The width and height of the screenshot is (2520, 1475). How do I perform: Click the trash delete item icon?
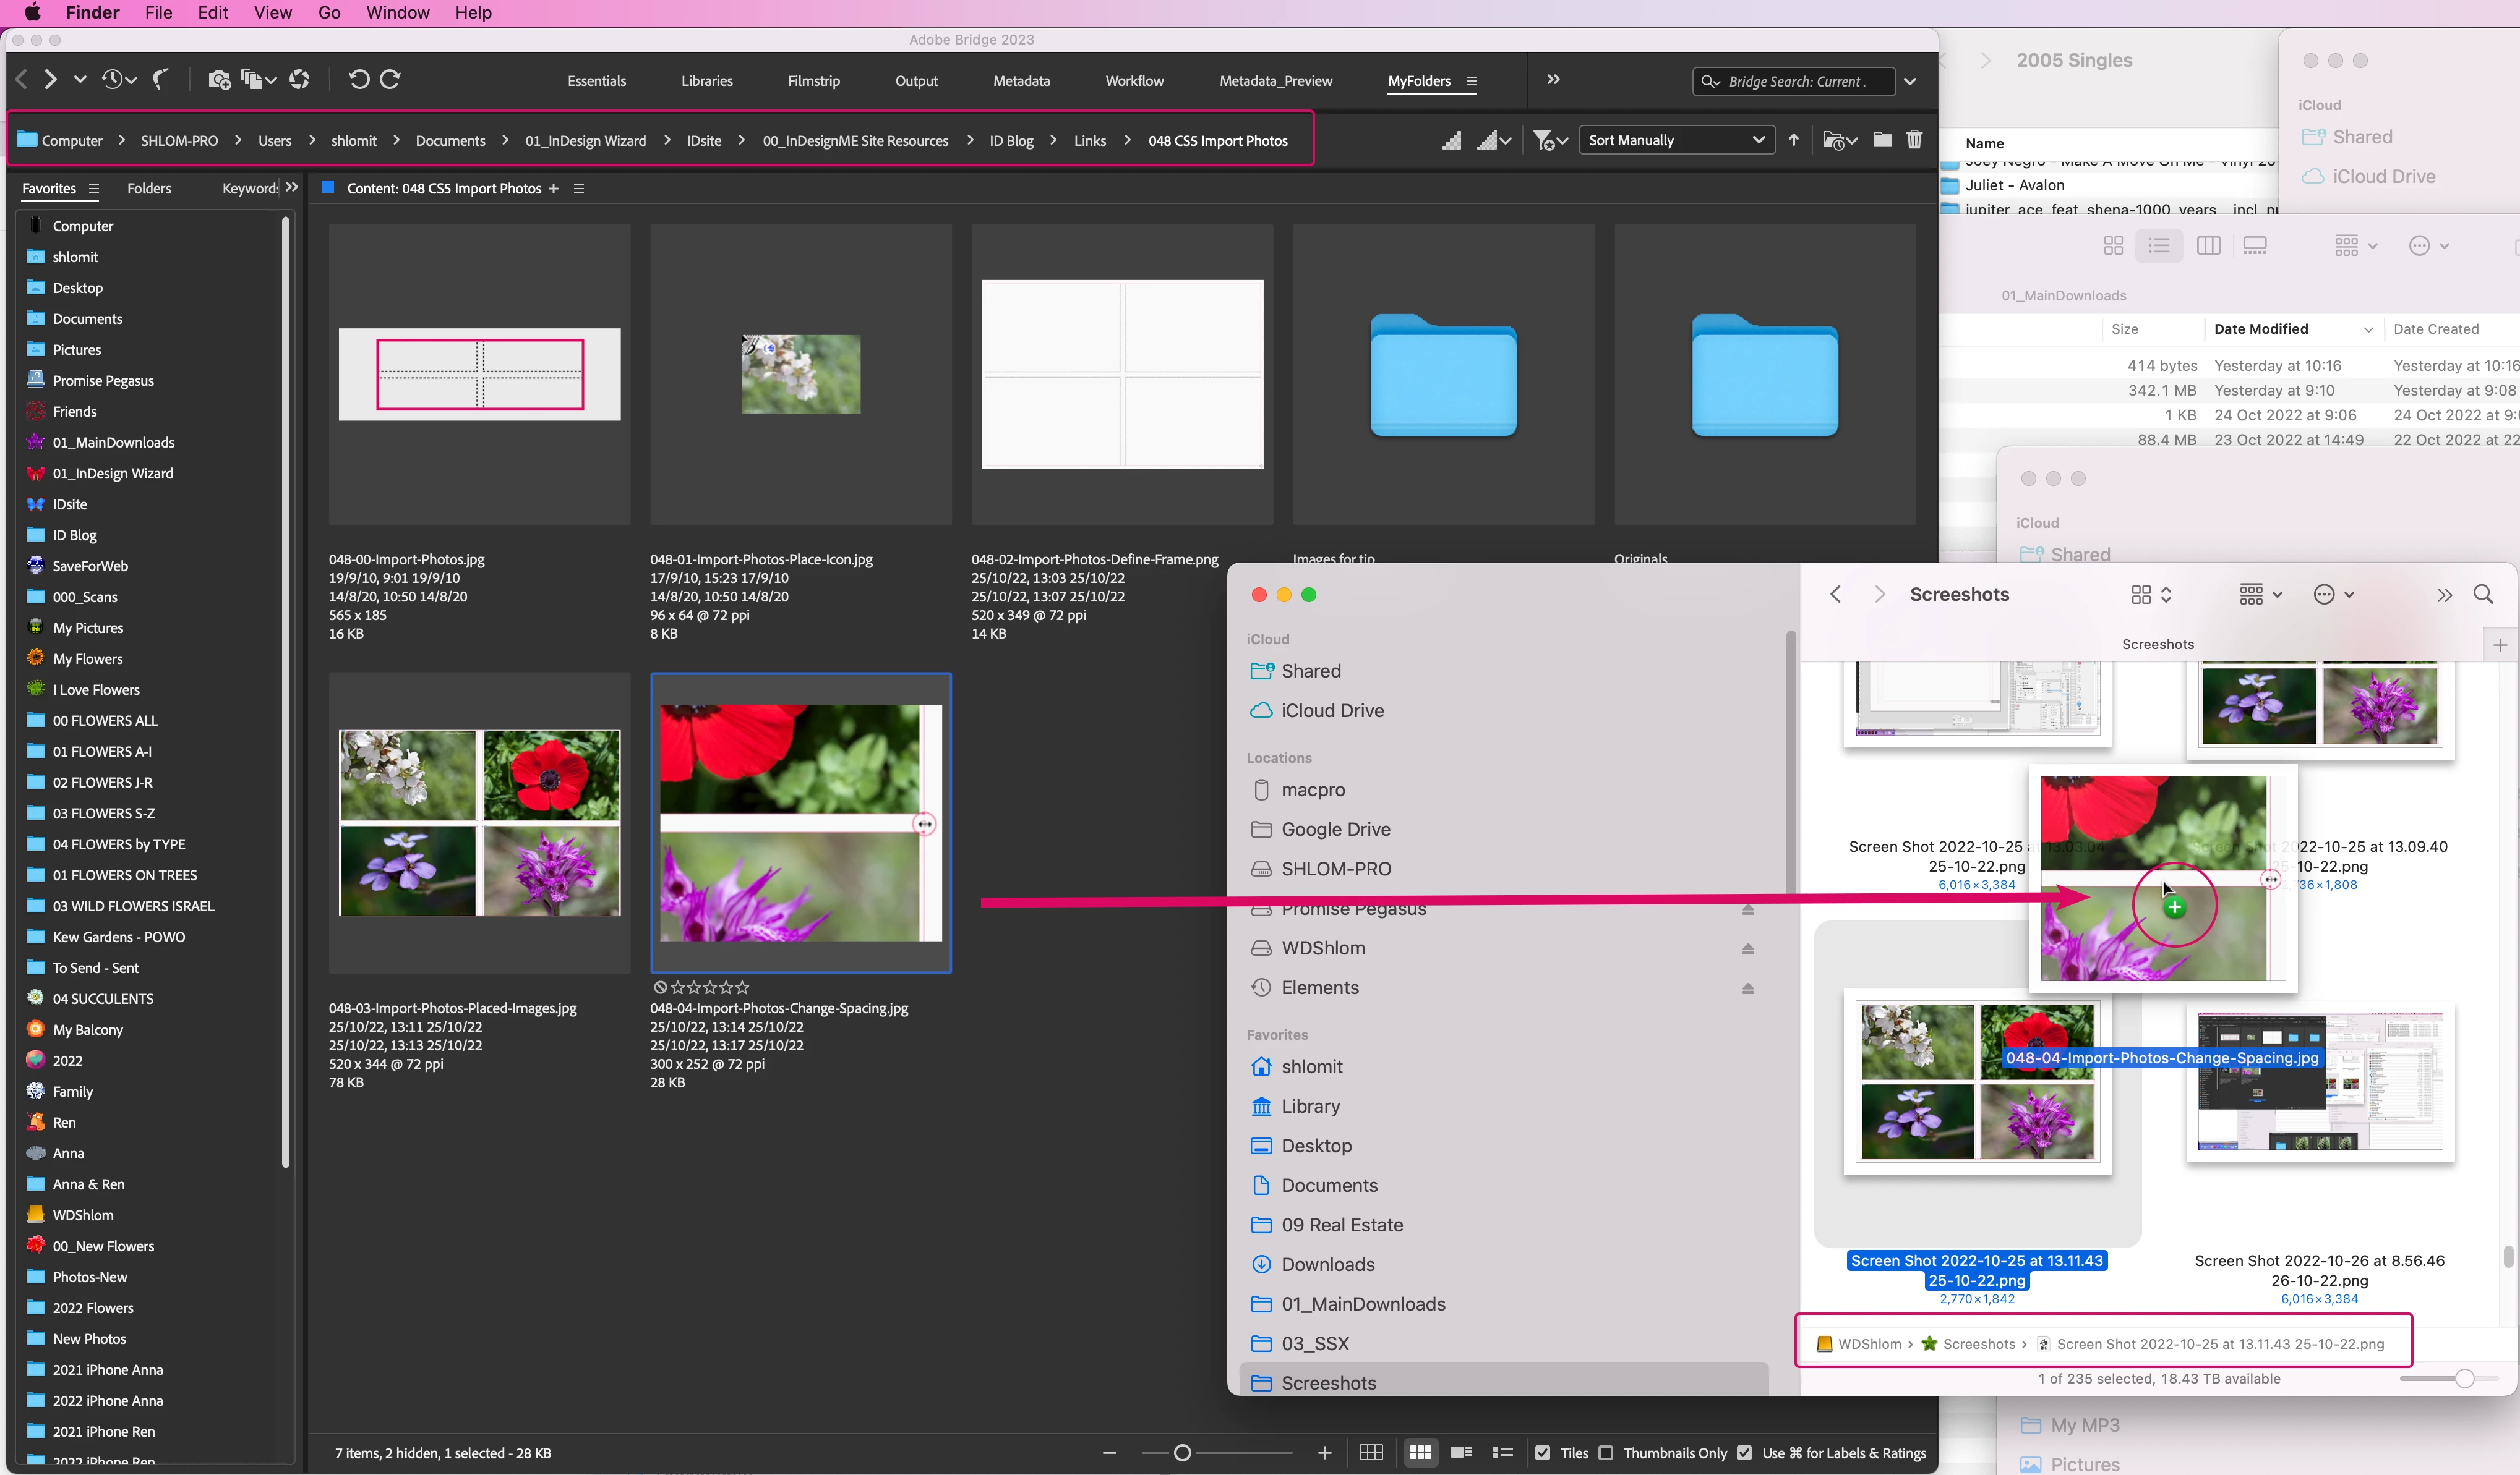pyautogui.click(x=1913, y=140)
